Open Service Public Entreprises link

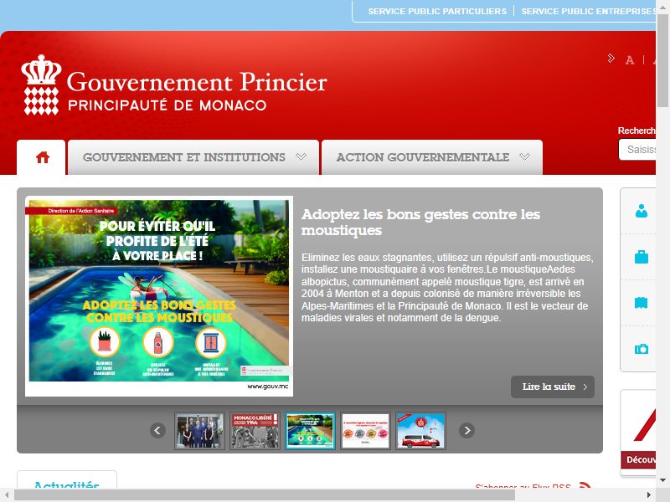pyautogui.click(x=588, y=11)
